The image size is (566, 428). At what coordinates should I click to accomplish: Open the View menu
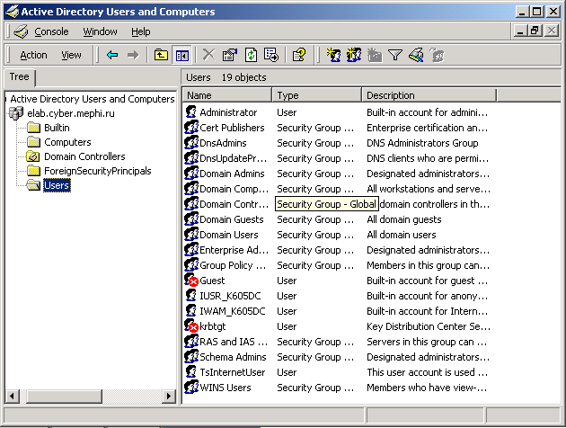pos(71,55)
